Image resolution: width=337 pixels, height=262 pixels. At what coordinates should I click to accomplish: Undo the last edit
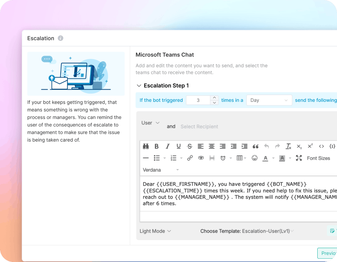click(x=266, y=146)
